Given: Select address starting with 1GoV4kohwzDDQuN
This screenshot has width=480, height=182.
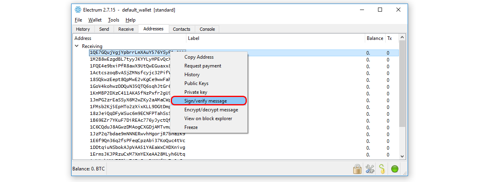Looking at the screenshot, I should (130, 87).
